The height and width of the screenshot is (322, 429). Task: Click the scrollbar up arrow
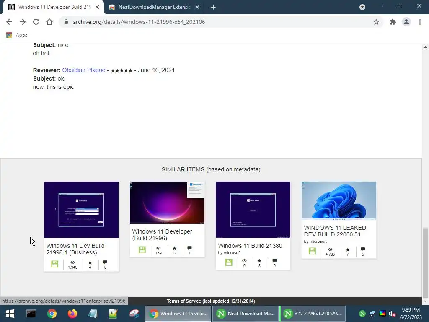coord(425,47)
